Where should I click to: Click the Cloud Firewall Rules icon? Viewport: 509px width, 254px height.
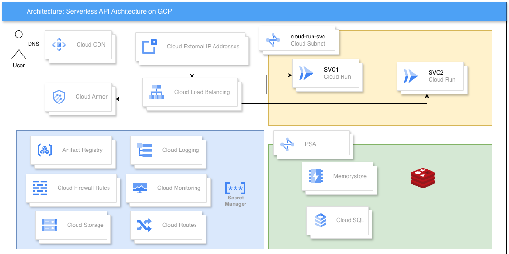40,188
